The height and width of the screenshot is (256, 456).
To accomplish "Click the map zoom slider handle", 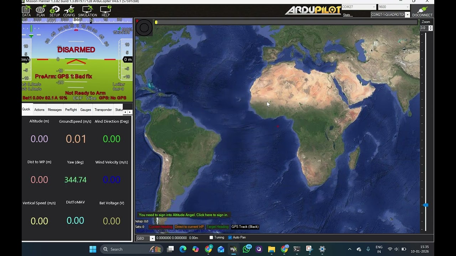I will coord(425,205).
